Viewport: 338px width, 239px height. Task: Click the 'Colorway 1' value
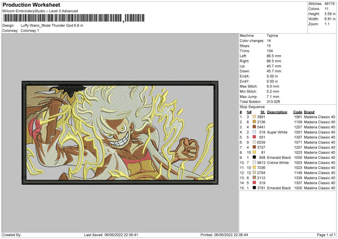30,30
